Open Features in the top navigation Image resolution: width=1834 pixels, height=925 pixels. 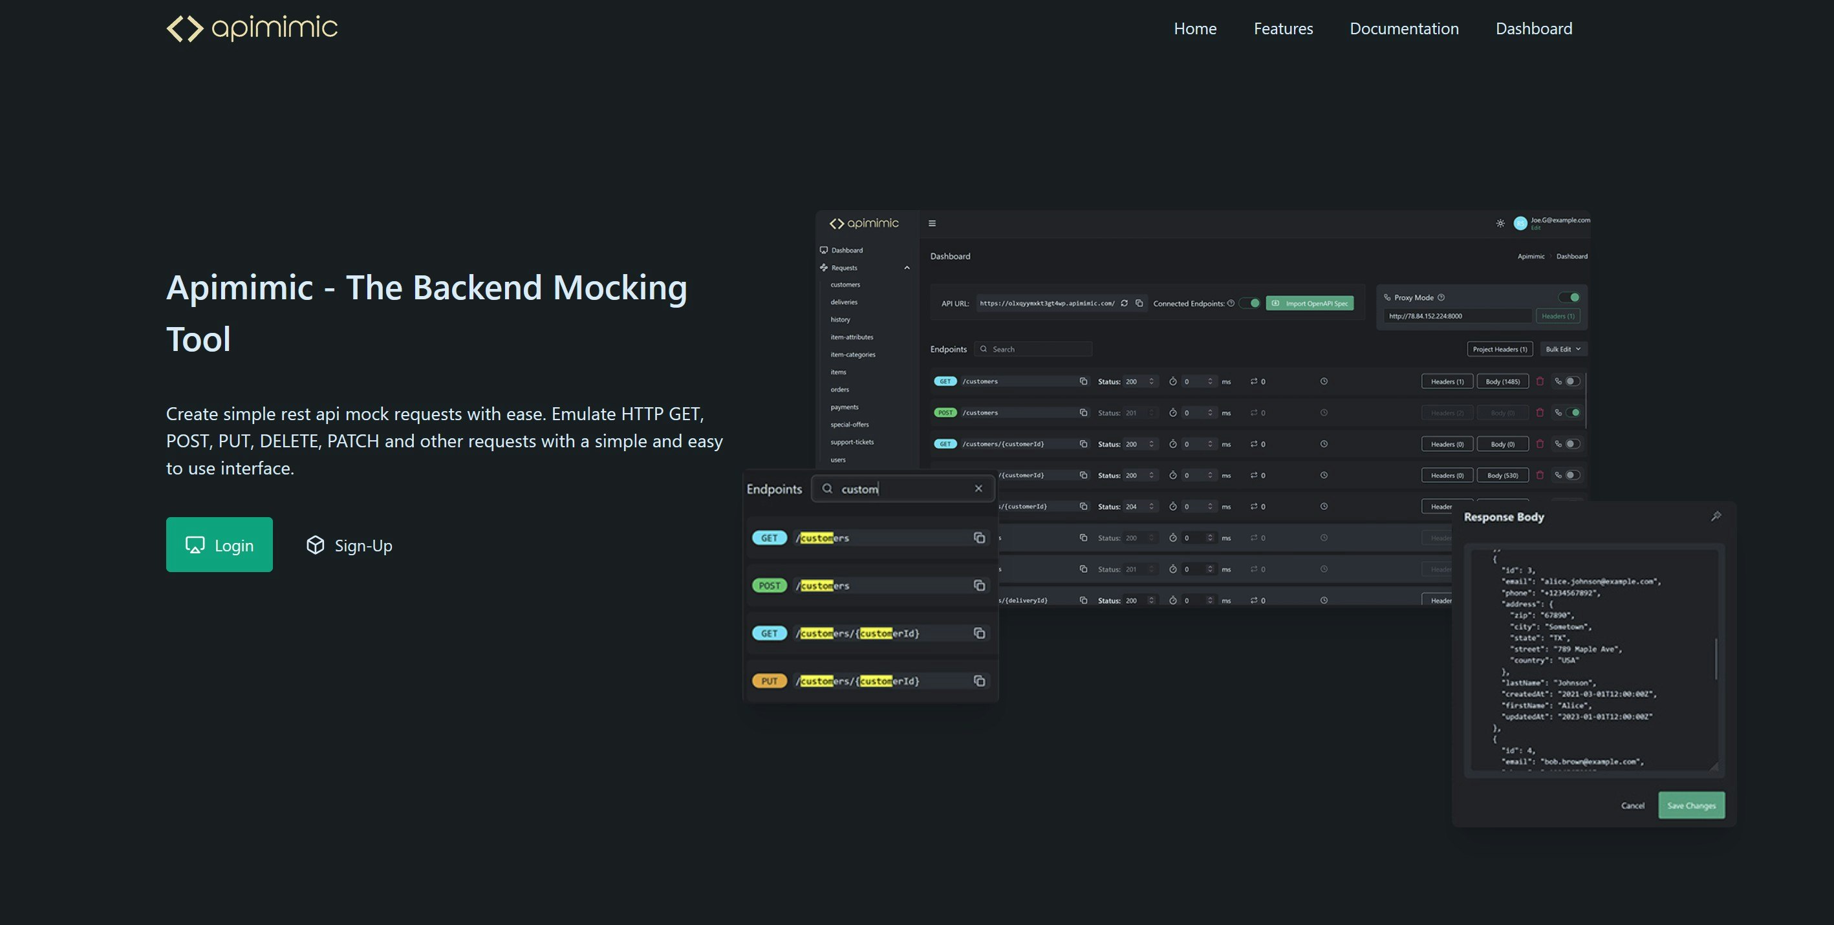coord(1283,28)
